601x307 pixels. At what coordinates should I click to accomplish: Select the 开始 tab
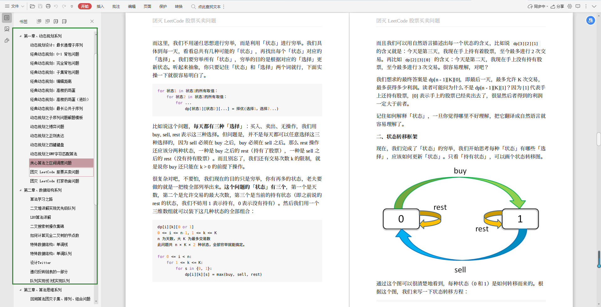[85, 6]
